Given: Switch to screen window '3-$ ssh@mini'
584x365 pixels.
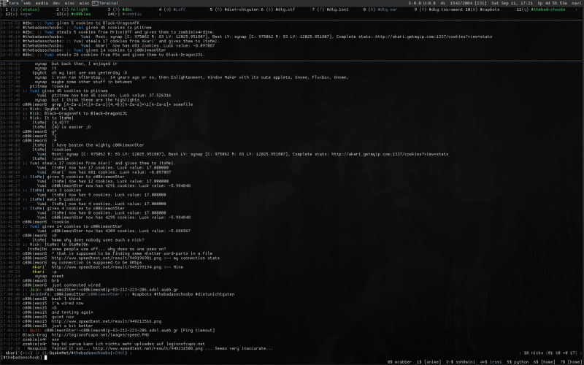Looking at the screenshot, I should (x=462, y=362).
